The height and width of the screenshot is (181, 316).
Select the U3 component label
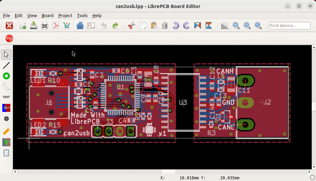(183, 103)
